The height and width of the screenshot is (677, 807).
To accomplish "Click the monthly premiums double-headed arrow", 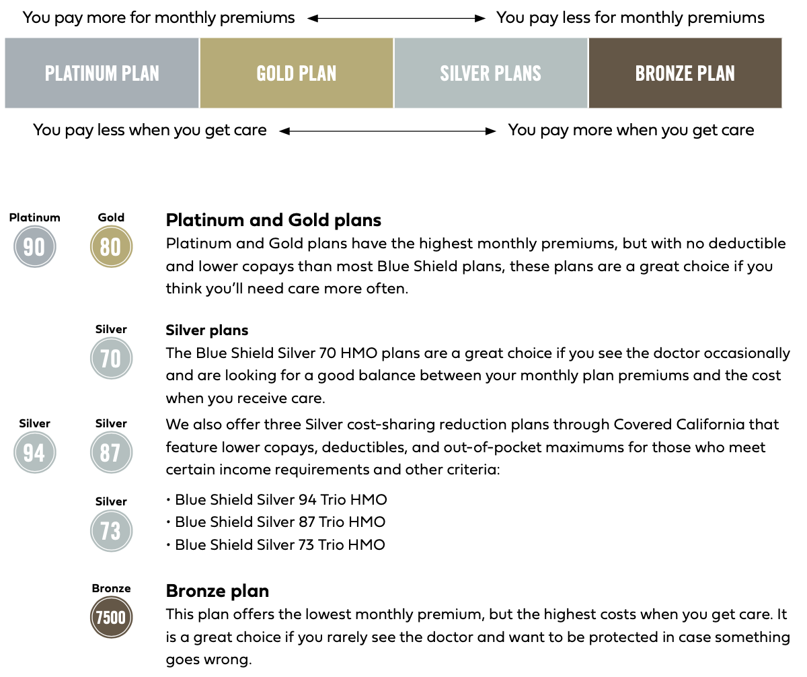I will [x=396, y=19].
